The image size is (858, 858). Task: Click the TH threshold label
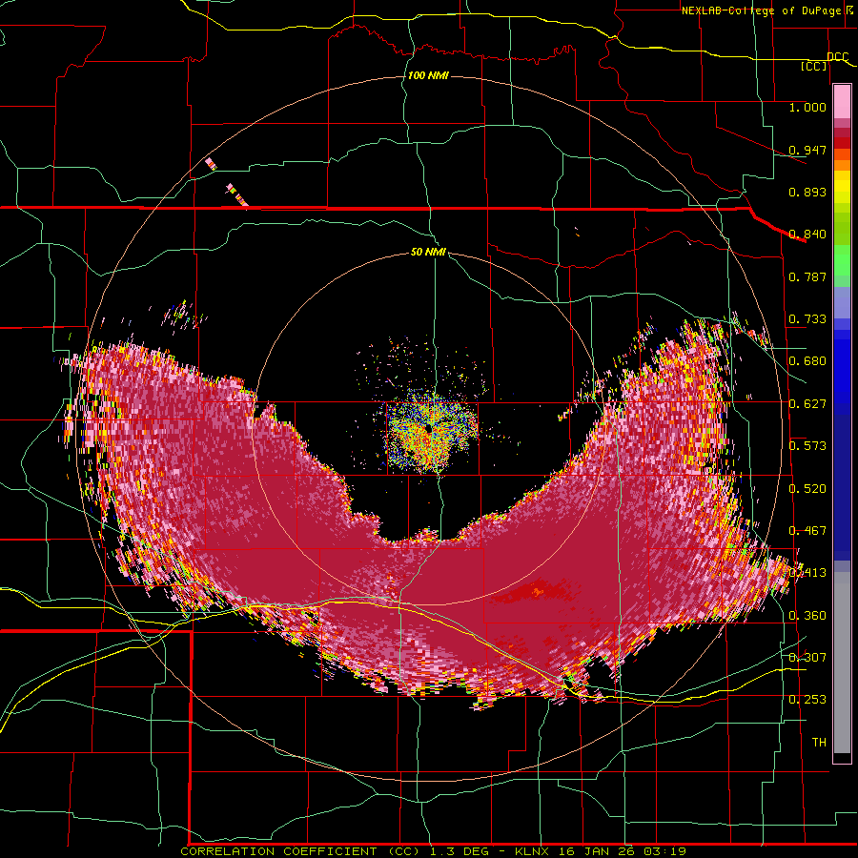pos(819,743)
